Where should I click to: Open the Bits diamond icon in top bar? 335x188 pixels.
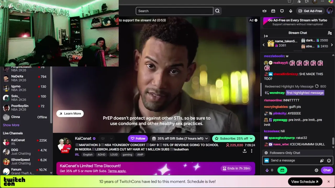(x=291, y=11)
